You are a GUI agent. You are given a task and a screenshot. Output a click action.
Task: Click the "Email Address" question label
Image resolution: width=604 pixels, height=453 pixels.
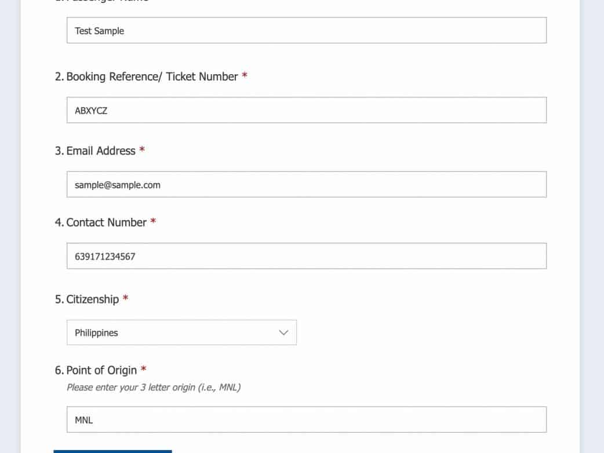(x=101, y=151)
